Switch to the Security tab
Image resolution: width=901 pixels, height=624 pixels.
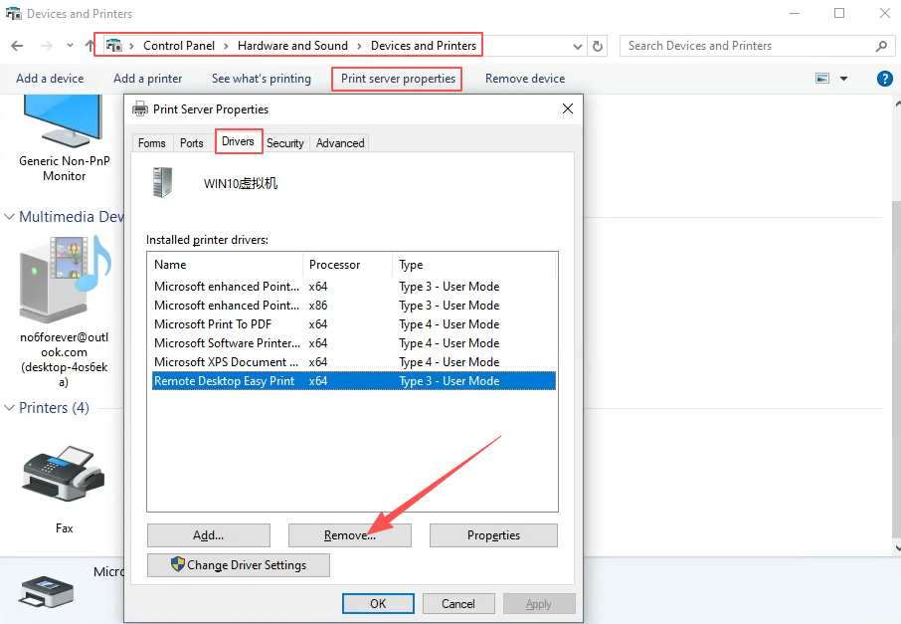click(285, 143)
